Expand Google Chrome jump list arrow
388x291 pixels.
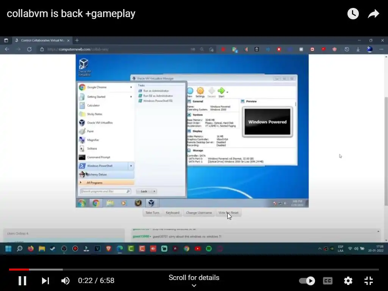point(131,87)
